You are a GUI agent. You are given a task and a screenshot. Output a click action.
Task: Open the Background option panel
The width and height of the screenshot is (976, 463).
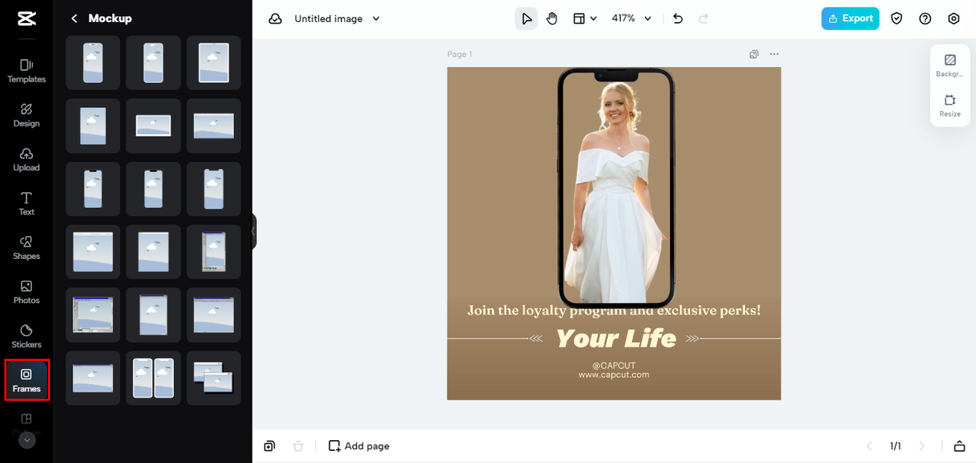click(950, 65)
